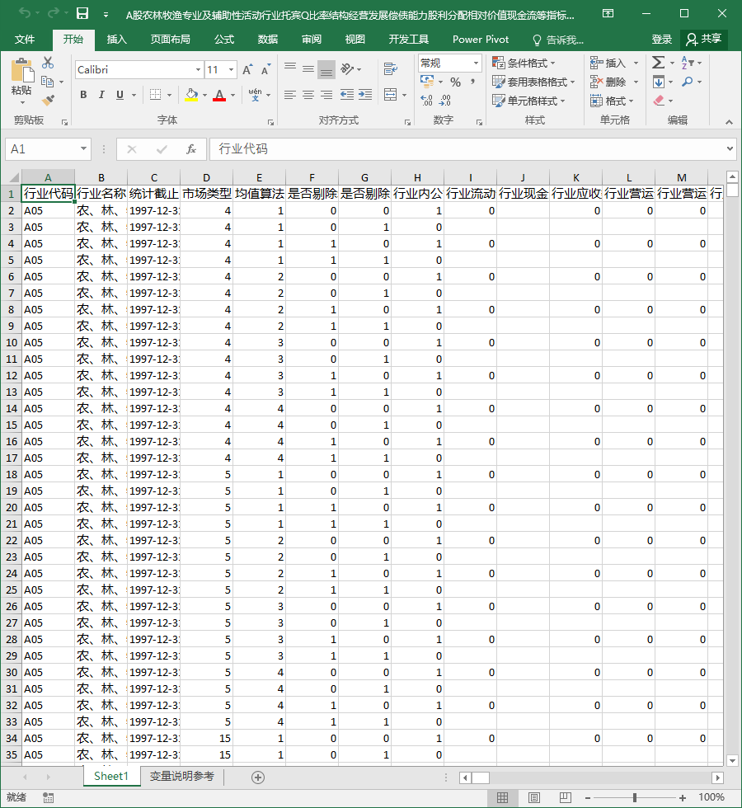Expand the Name Box dropdown arrow
Screen dimensions: 742x808
[x=83, y=149]
